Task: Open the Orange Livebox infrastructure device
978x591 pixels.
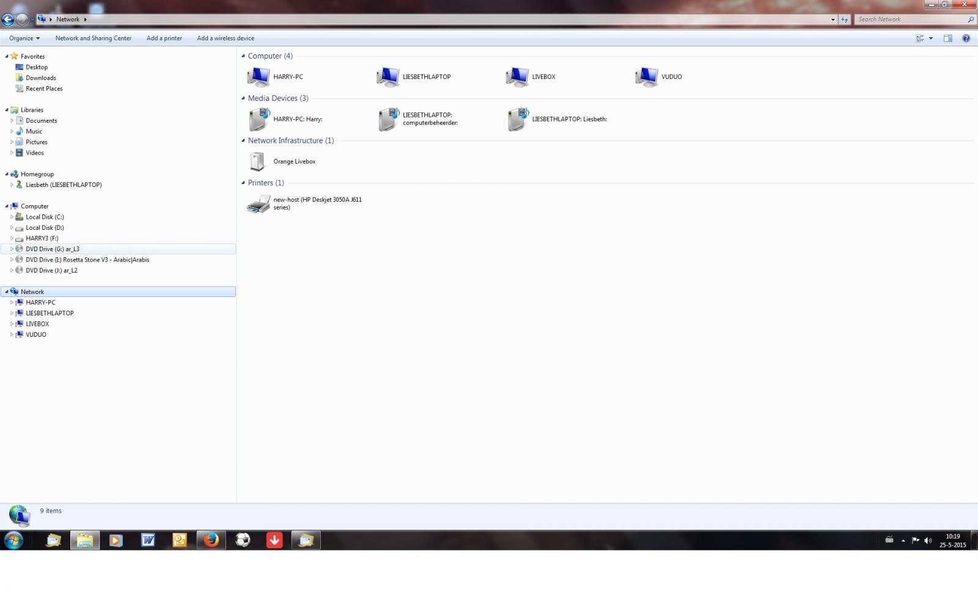Action: (x=258, y=162)
